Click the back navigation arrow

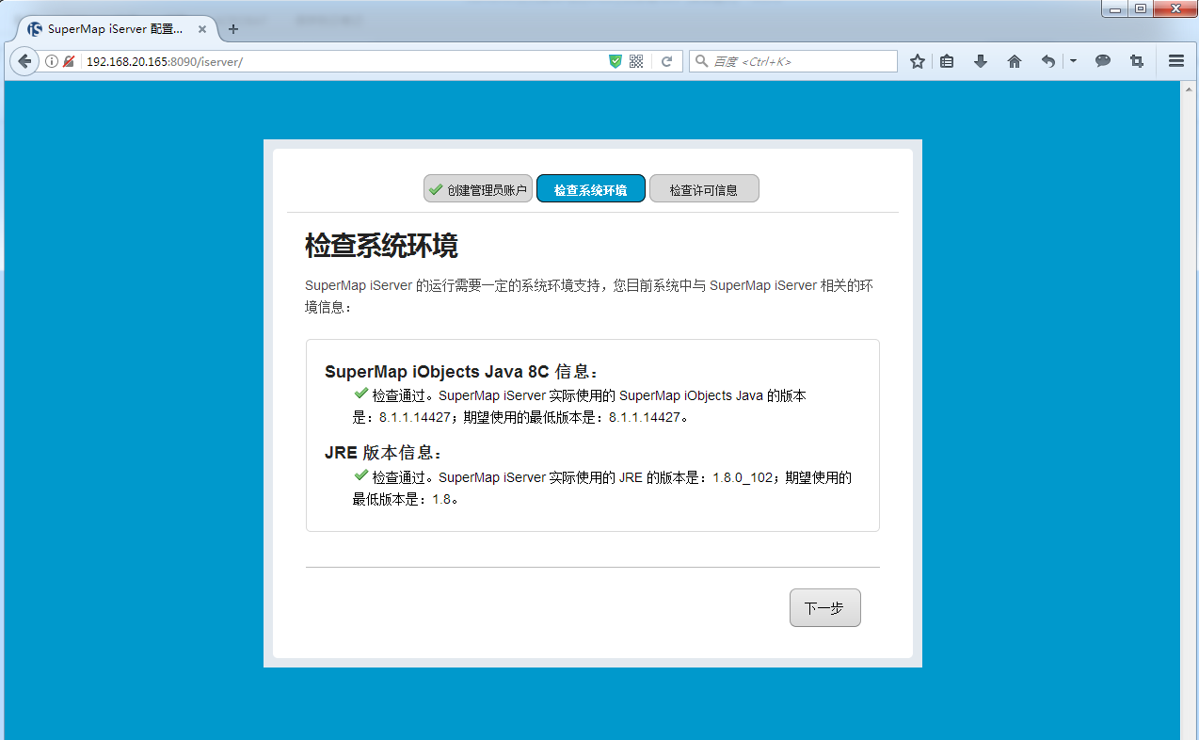tap(24, 60)
